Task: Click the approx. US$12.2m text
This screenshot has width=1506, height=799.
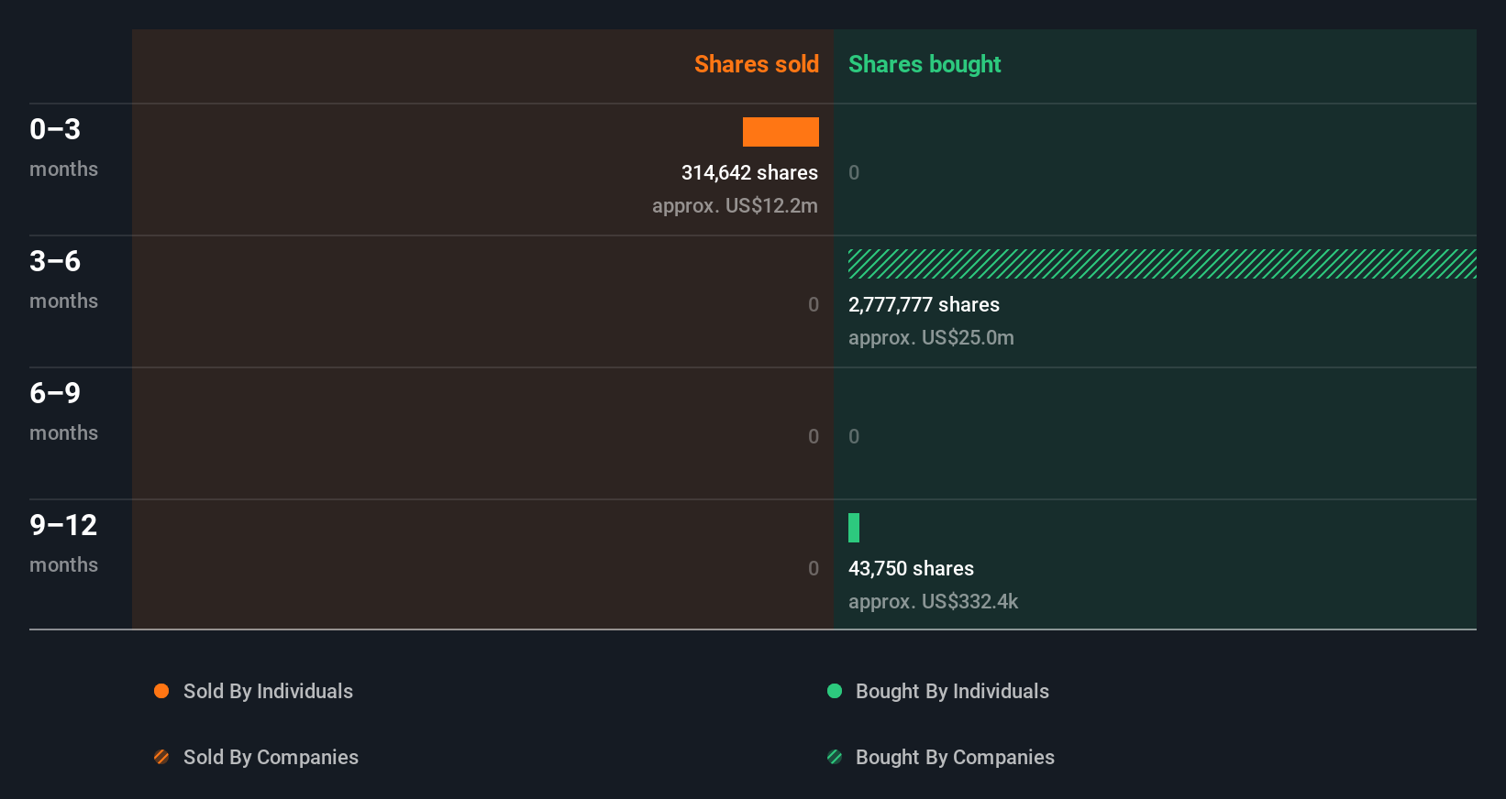Action: tap(735, 205)
